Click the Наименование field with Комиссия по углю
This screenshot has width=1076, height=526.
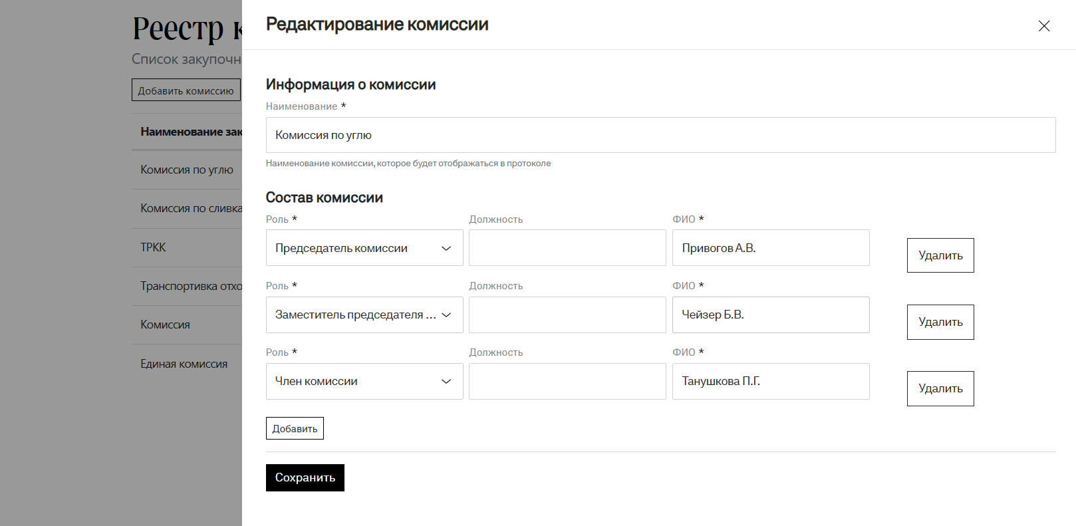[660, 135]
